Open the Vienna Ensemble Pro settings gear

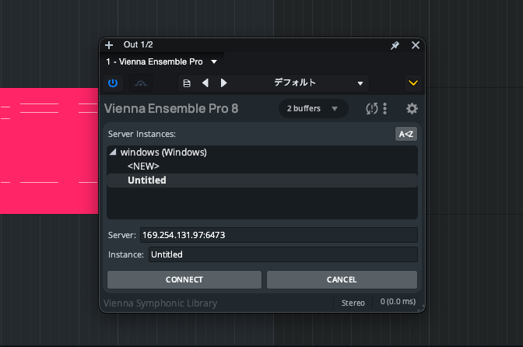[412, 109]
